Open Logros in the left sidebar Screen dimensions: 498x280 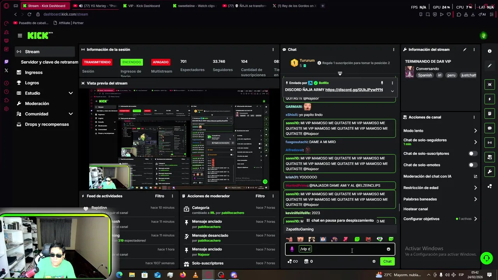pyautogui.click(x=32, y=83)
